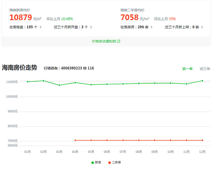
Task: Click the 11000元 y-axis label
Action: [12, 82]
